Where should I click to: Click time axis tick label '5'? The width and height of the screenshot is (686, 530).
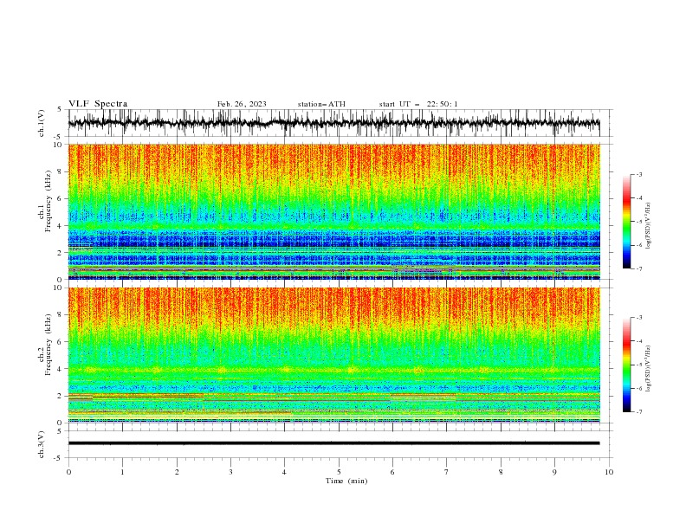click(x=339, y=472)
